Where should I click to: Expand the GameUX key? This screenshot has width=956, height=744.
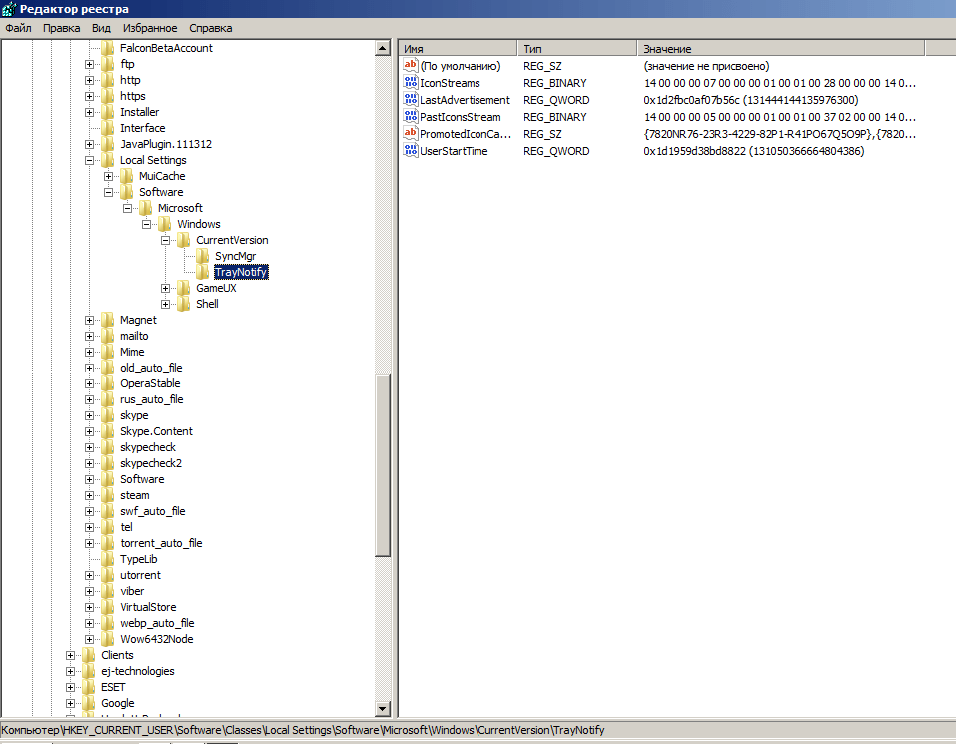point(166,288)
